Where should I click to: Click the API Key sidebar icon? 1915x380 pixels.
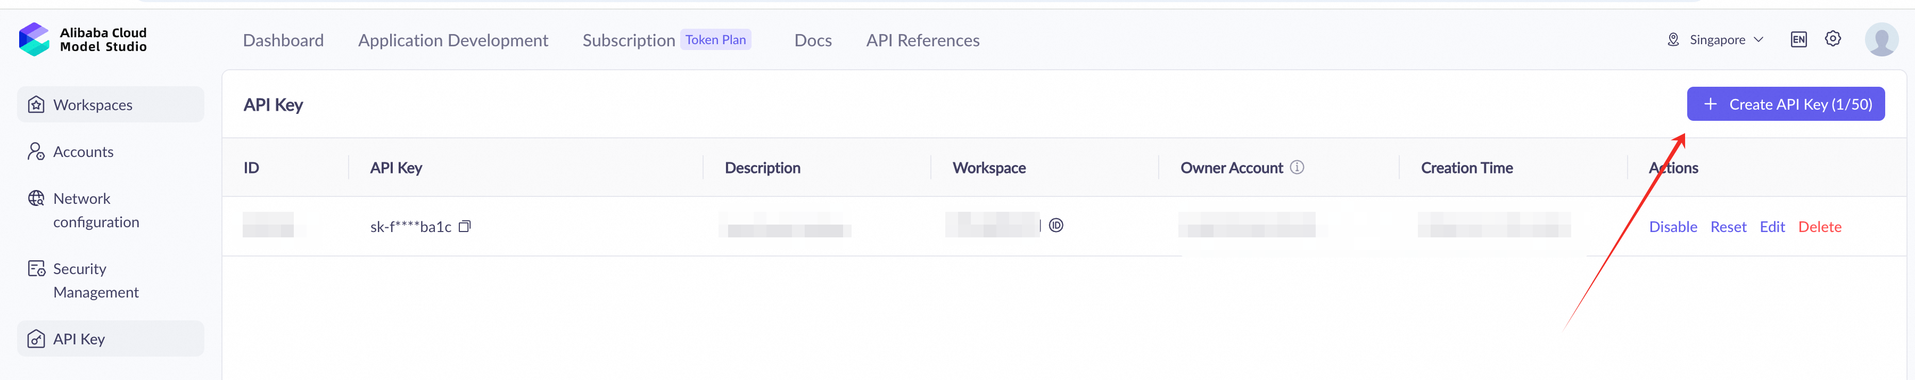pos(36,339)
